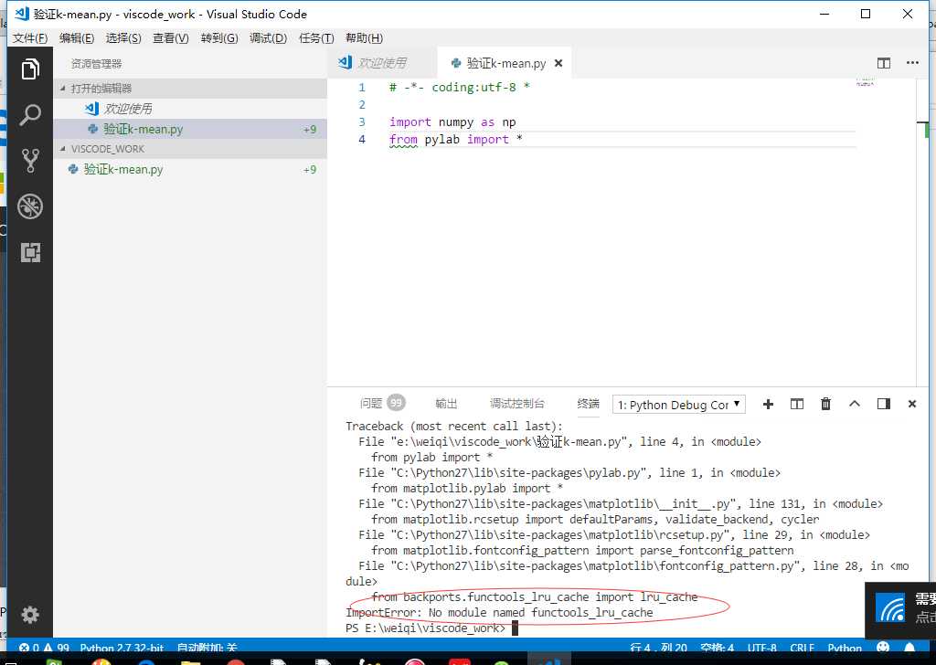Switch to the 验证k-mean.py editor tab
Viewport: 936px width, 665px height.
[x=505, y=63]
